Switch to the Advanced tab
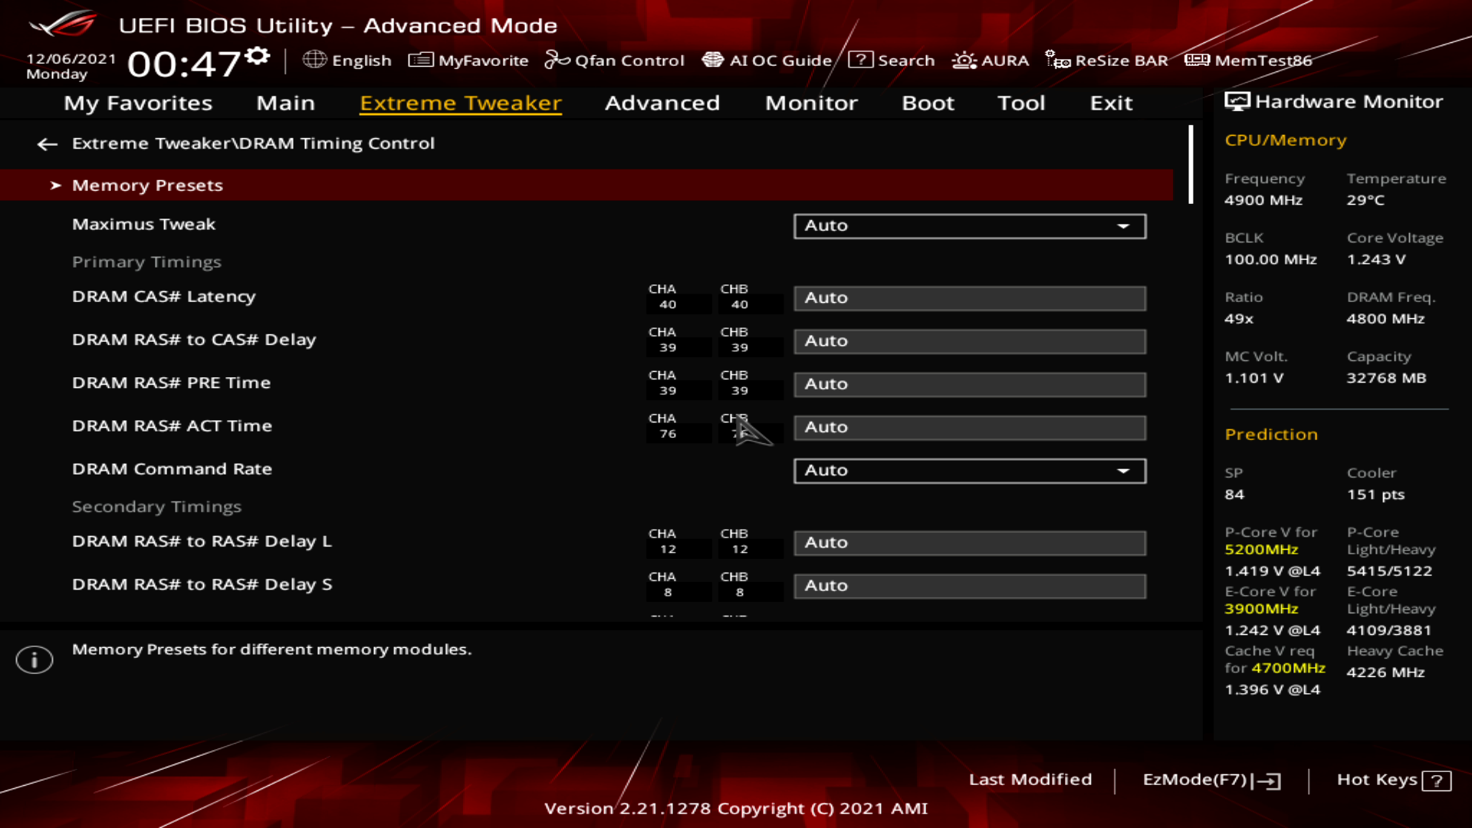 (x=662, y=103)
